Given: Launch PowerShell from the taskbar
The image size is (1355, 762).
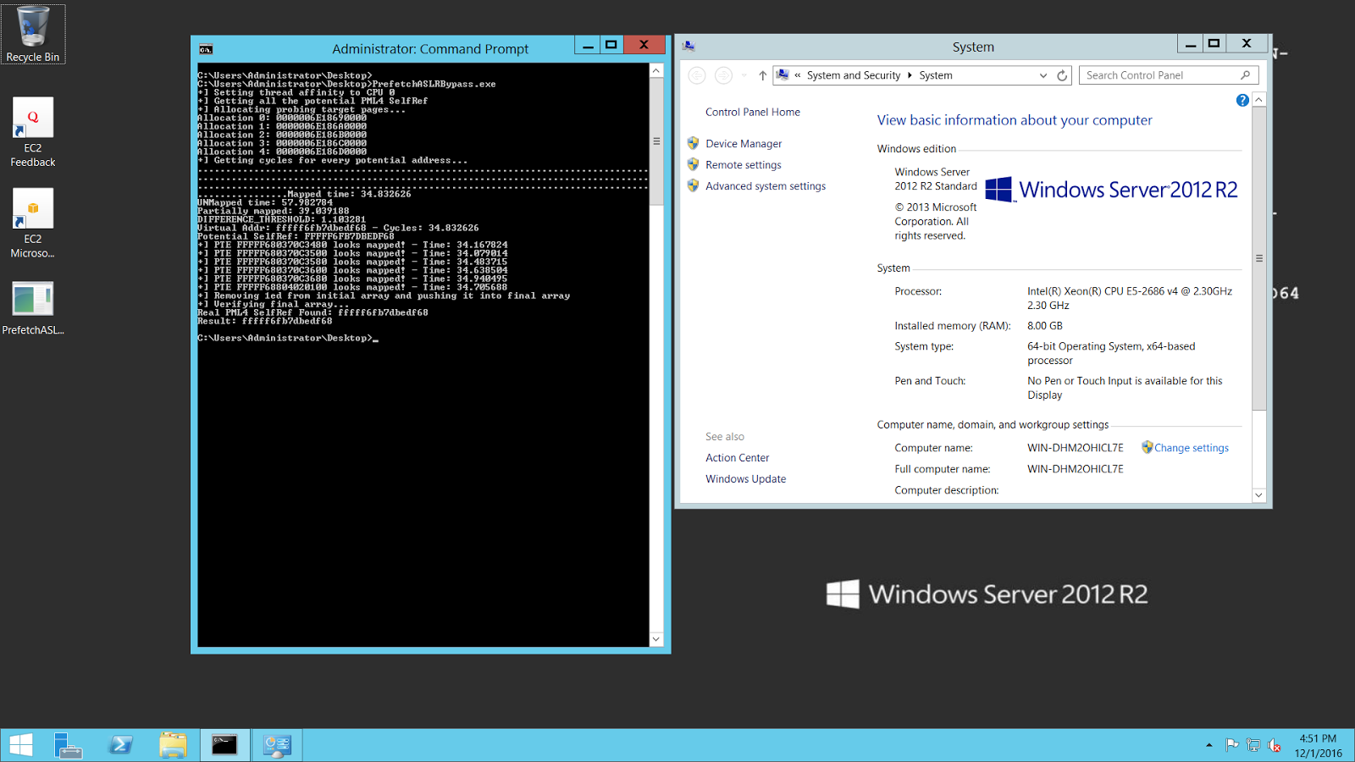Looking at the screenshot, I should [120, 745].
